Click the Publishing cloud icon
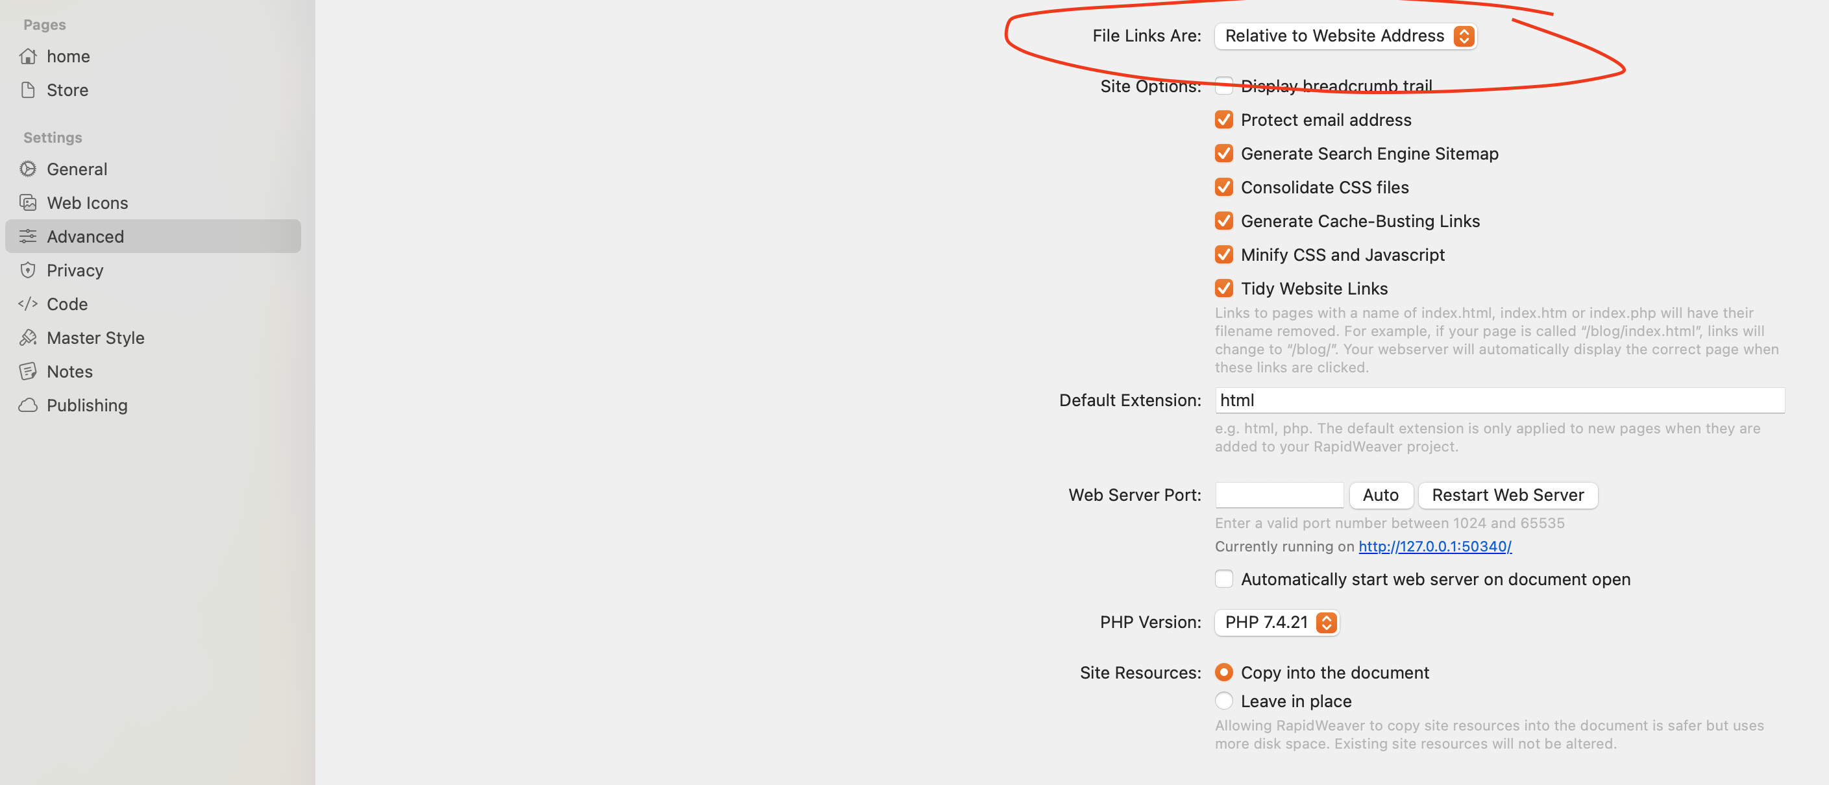The image size is (1829, 785). [x=28, y=405]
